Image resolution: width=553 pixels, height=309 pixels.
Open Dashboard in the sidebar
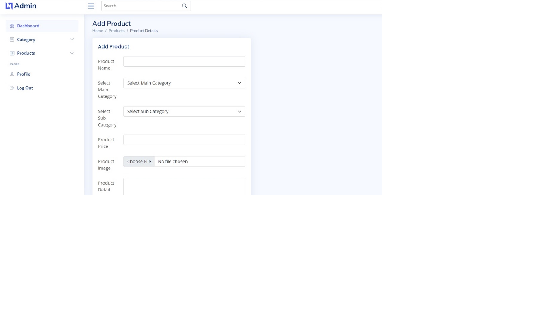click(x=42, y=26)
